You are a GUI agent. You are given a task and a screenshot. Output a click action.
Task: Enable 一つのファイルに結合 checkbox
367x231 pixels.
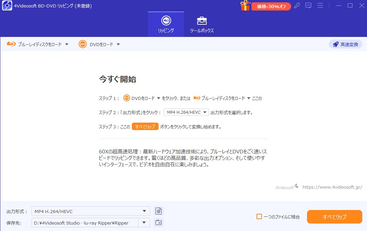pos(259,216)
